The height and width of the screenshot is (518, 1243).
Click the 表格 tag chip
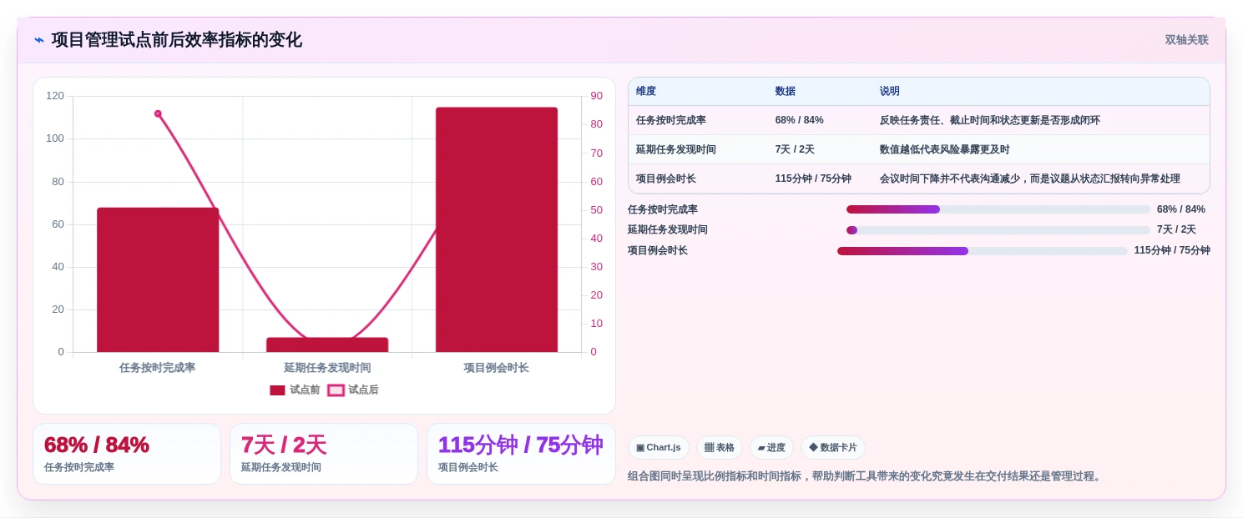click(x=720, y=447)
